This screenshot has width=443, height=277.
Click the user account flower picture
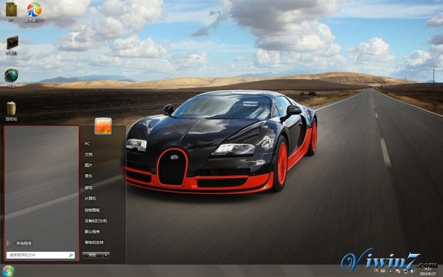[103, 126]
